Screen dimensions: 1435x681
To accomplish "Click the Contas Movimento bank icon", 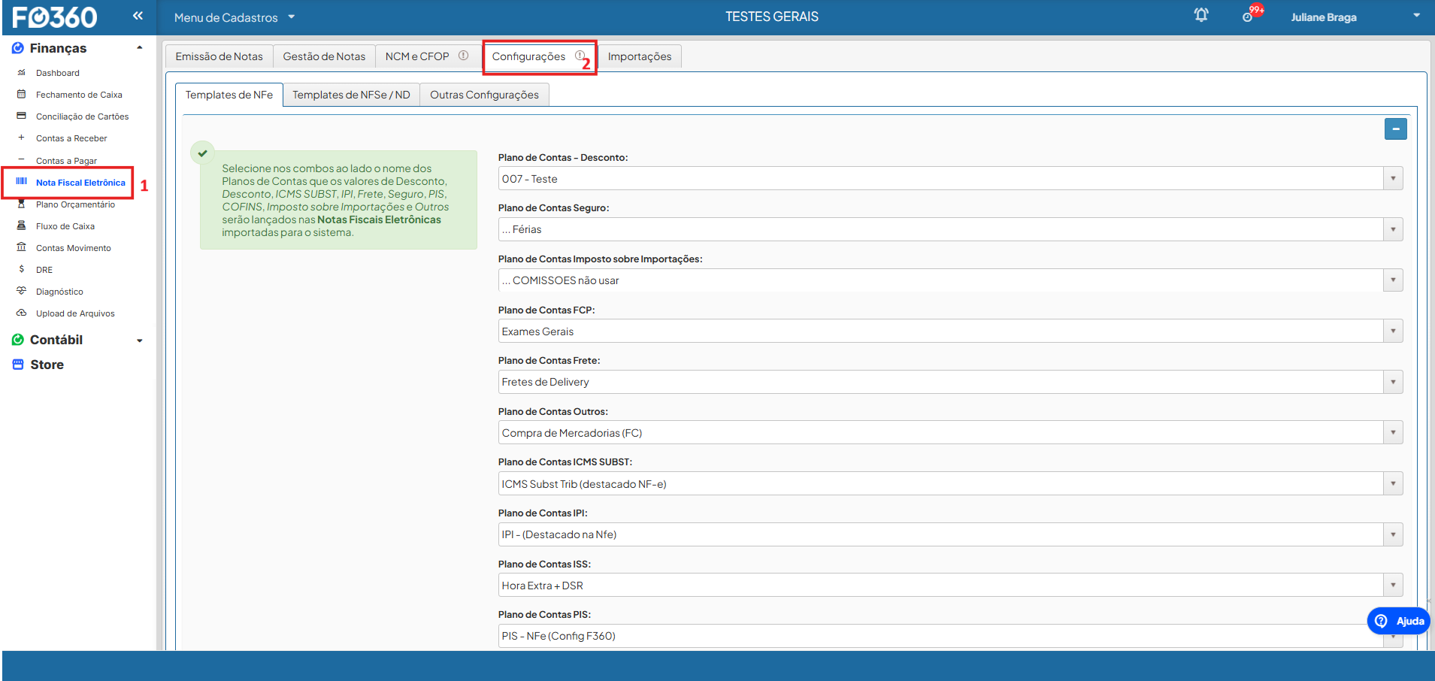I will pos(22,247).
